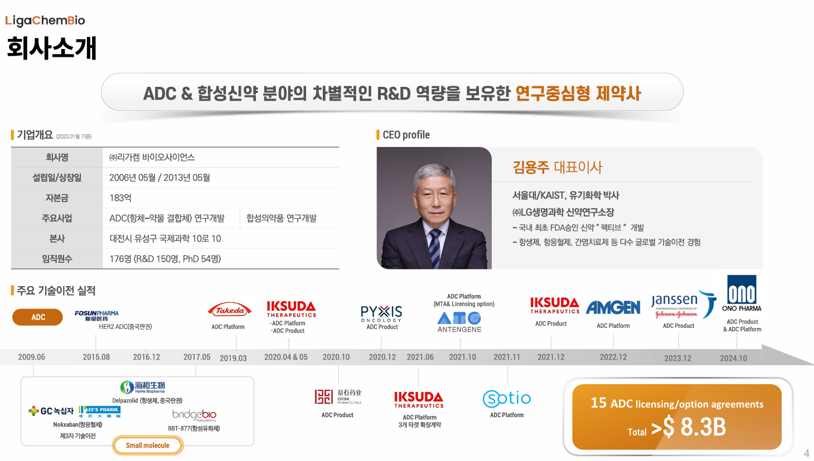Click the 기업개요 section heading
Image resolution: width=814 pixels, height=461 pixels.
pos(35,135)
